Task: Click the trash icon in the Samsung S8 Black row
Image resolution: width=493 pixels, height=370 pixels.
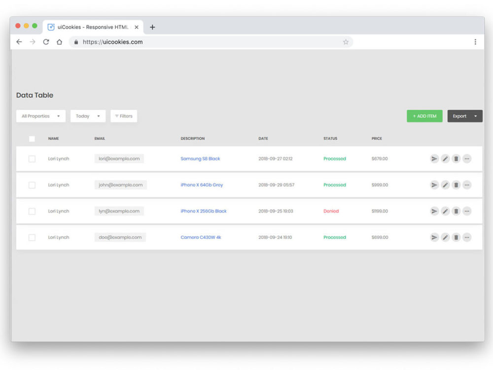Action: click(456, 159)
